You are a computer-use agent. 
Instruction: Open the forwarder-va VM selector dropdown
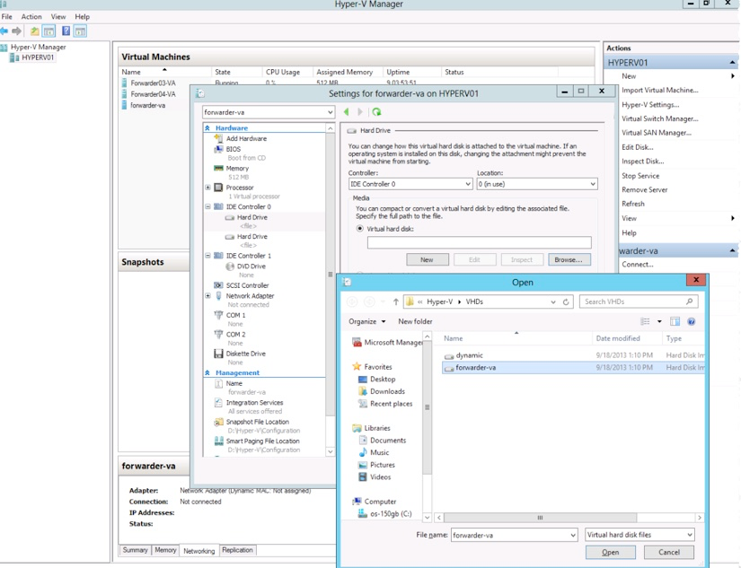point(269,112)
